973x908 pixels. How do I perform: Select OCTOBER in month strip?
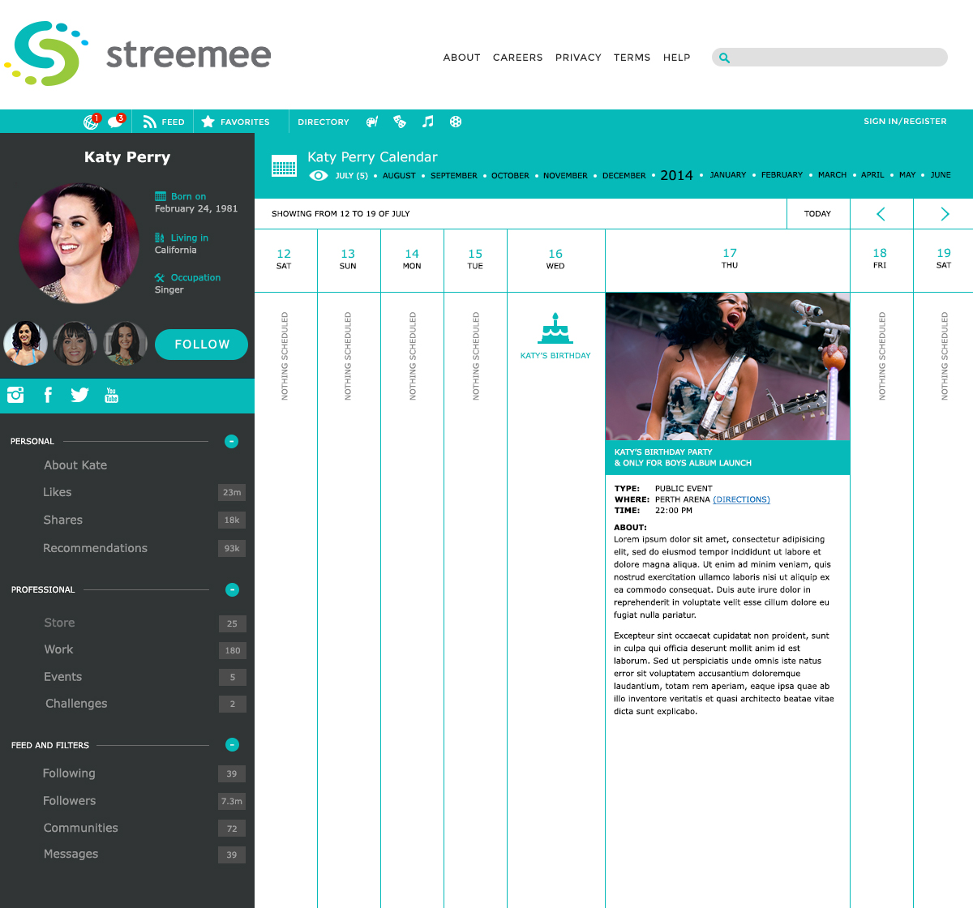510,176
